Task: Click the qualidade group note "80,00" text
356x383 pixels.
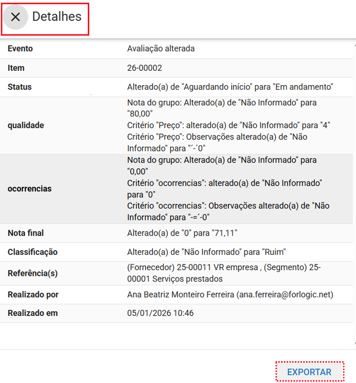Action: (x=140, y=114)
